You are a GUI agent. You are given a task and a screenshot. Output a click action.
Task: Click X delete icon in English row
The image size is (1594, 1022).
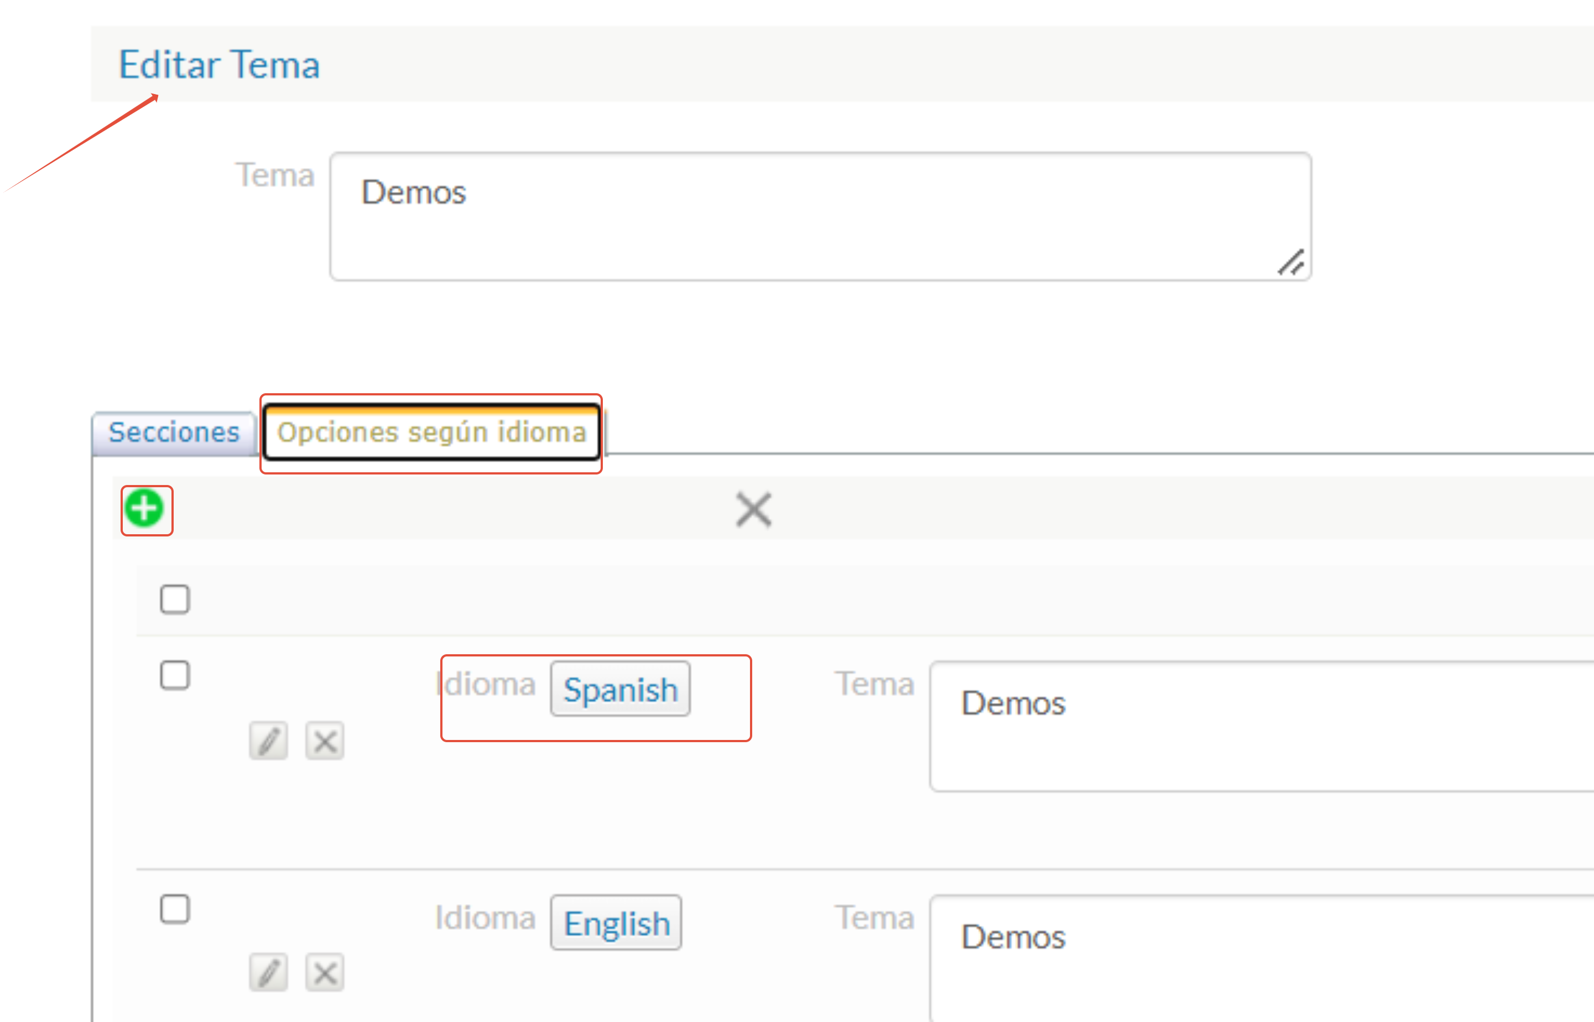pos(325,973)
